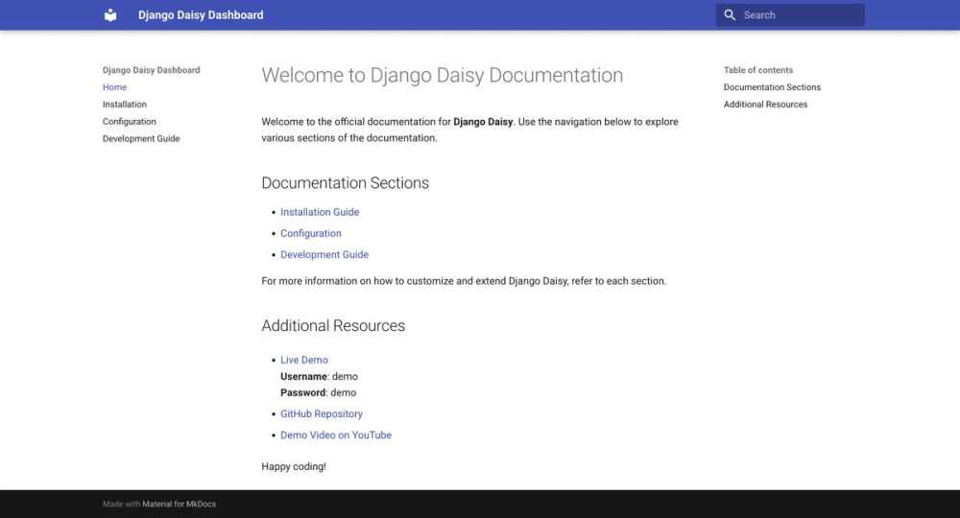Click the MkDocs book logo icon
The image size is (960, 518).
click(x=110, y=15)
